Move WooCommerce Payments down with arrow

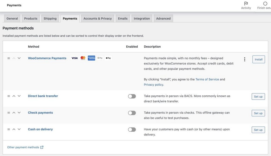click(x=19, y=58)
